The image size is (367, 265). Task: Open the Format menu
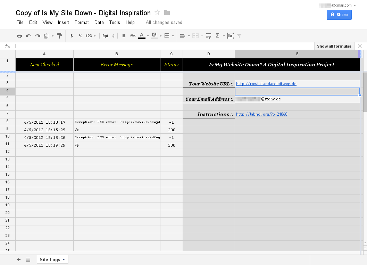point(82,22)
